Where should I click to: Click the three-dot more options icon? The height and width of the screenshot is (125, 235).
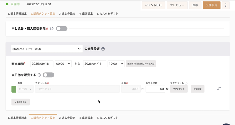(226, 5)
